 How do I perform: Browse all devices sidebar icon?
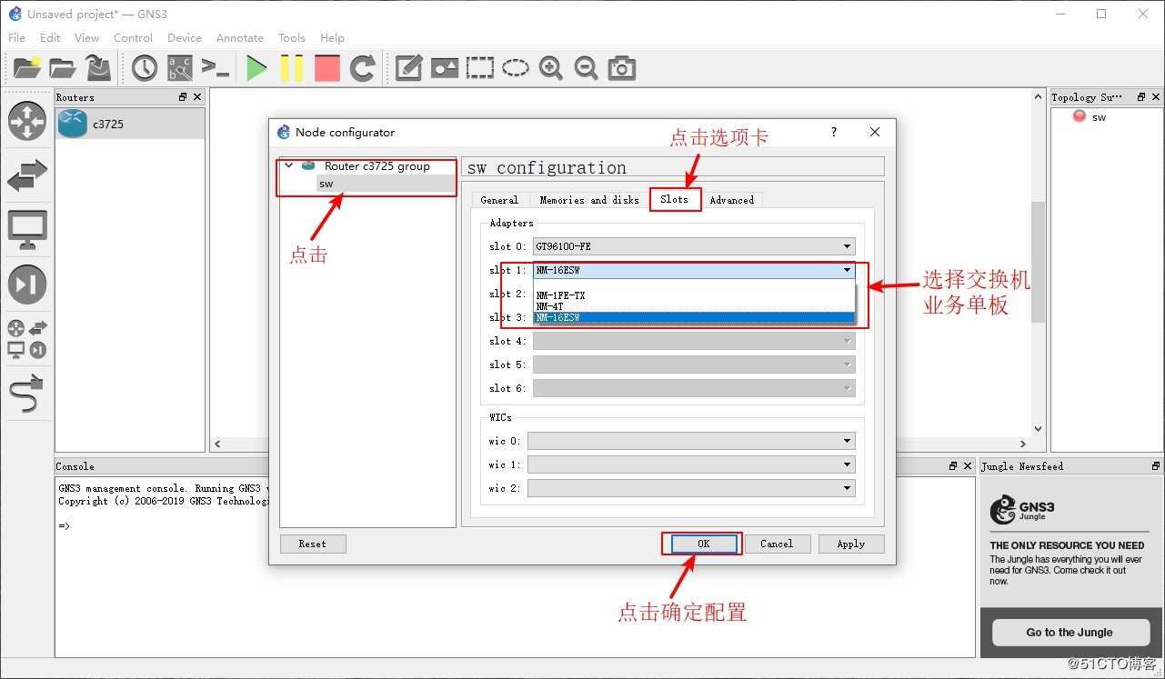[27, 339]
